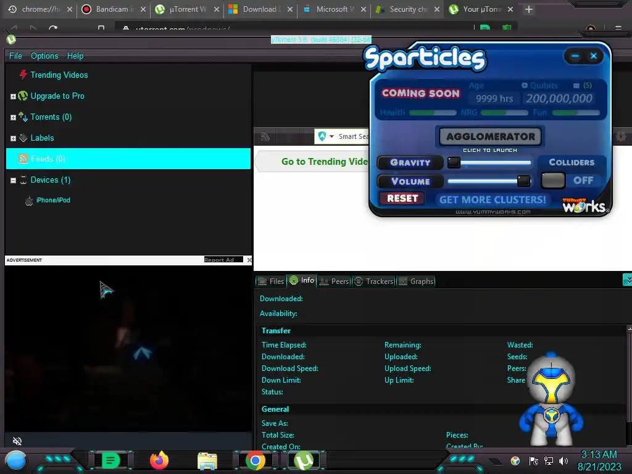Click the Gravity label button

tap(410, 162)
